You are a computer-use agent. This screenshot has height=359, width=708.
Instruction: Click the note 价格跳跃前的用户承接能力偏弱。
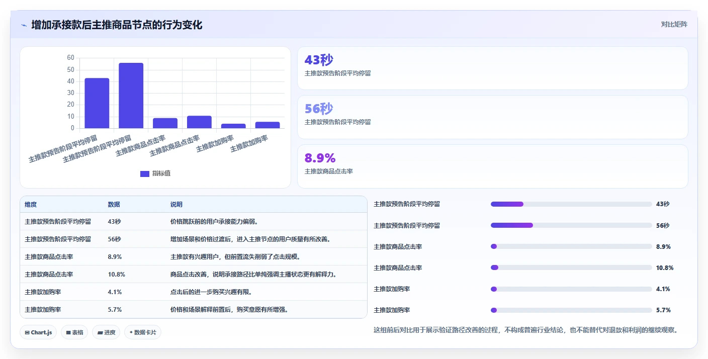(214, 222)
